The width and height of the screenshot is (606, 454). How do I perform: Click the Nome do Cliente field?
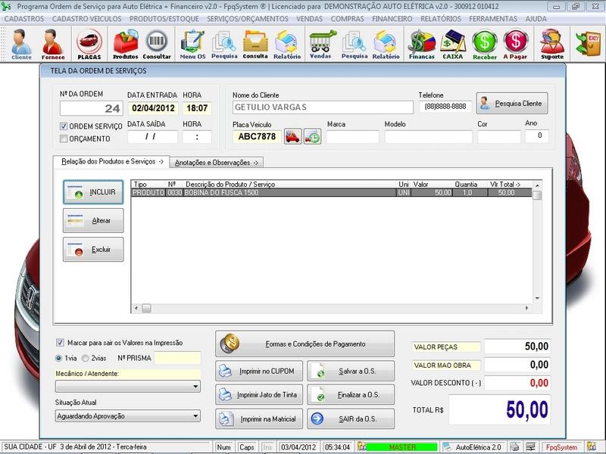tap(323, 107)
